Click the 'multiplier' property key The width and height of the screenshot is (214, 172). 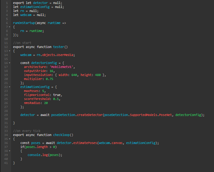point(33,79)
